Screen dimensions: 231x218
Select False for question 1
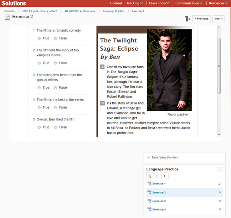click(55, 38)
